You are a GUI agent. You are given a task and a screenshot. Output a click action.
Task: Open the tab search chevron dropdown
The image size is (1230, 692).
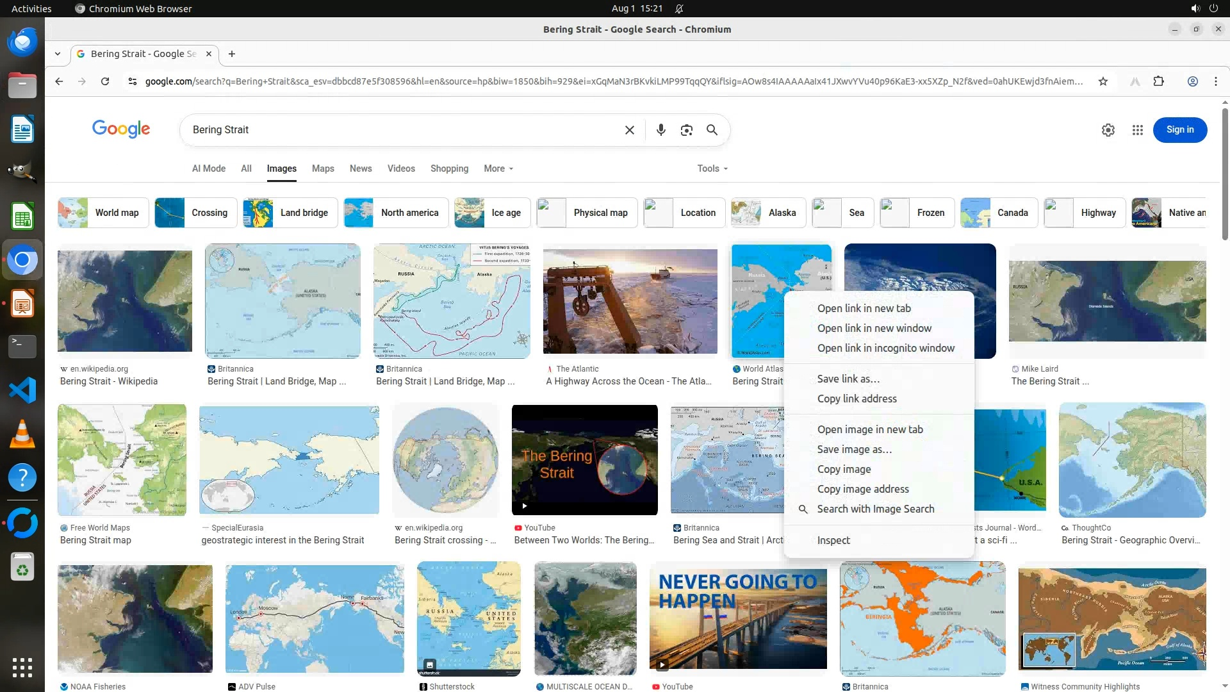pyautogui.click(x=58, y=54)
